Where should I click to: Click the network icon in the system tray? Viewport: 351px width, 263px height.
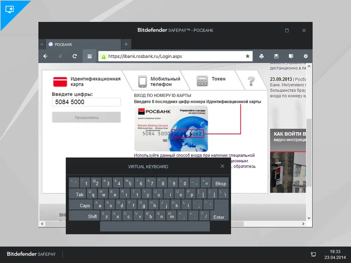click(313, 254)
